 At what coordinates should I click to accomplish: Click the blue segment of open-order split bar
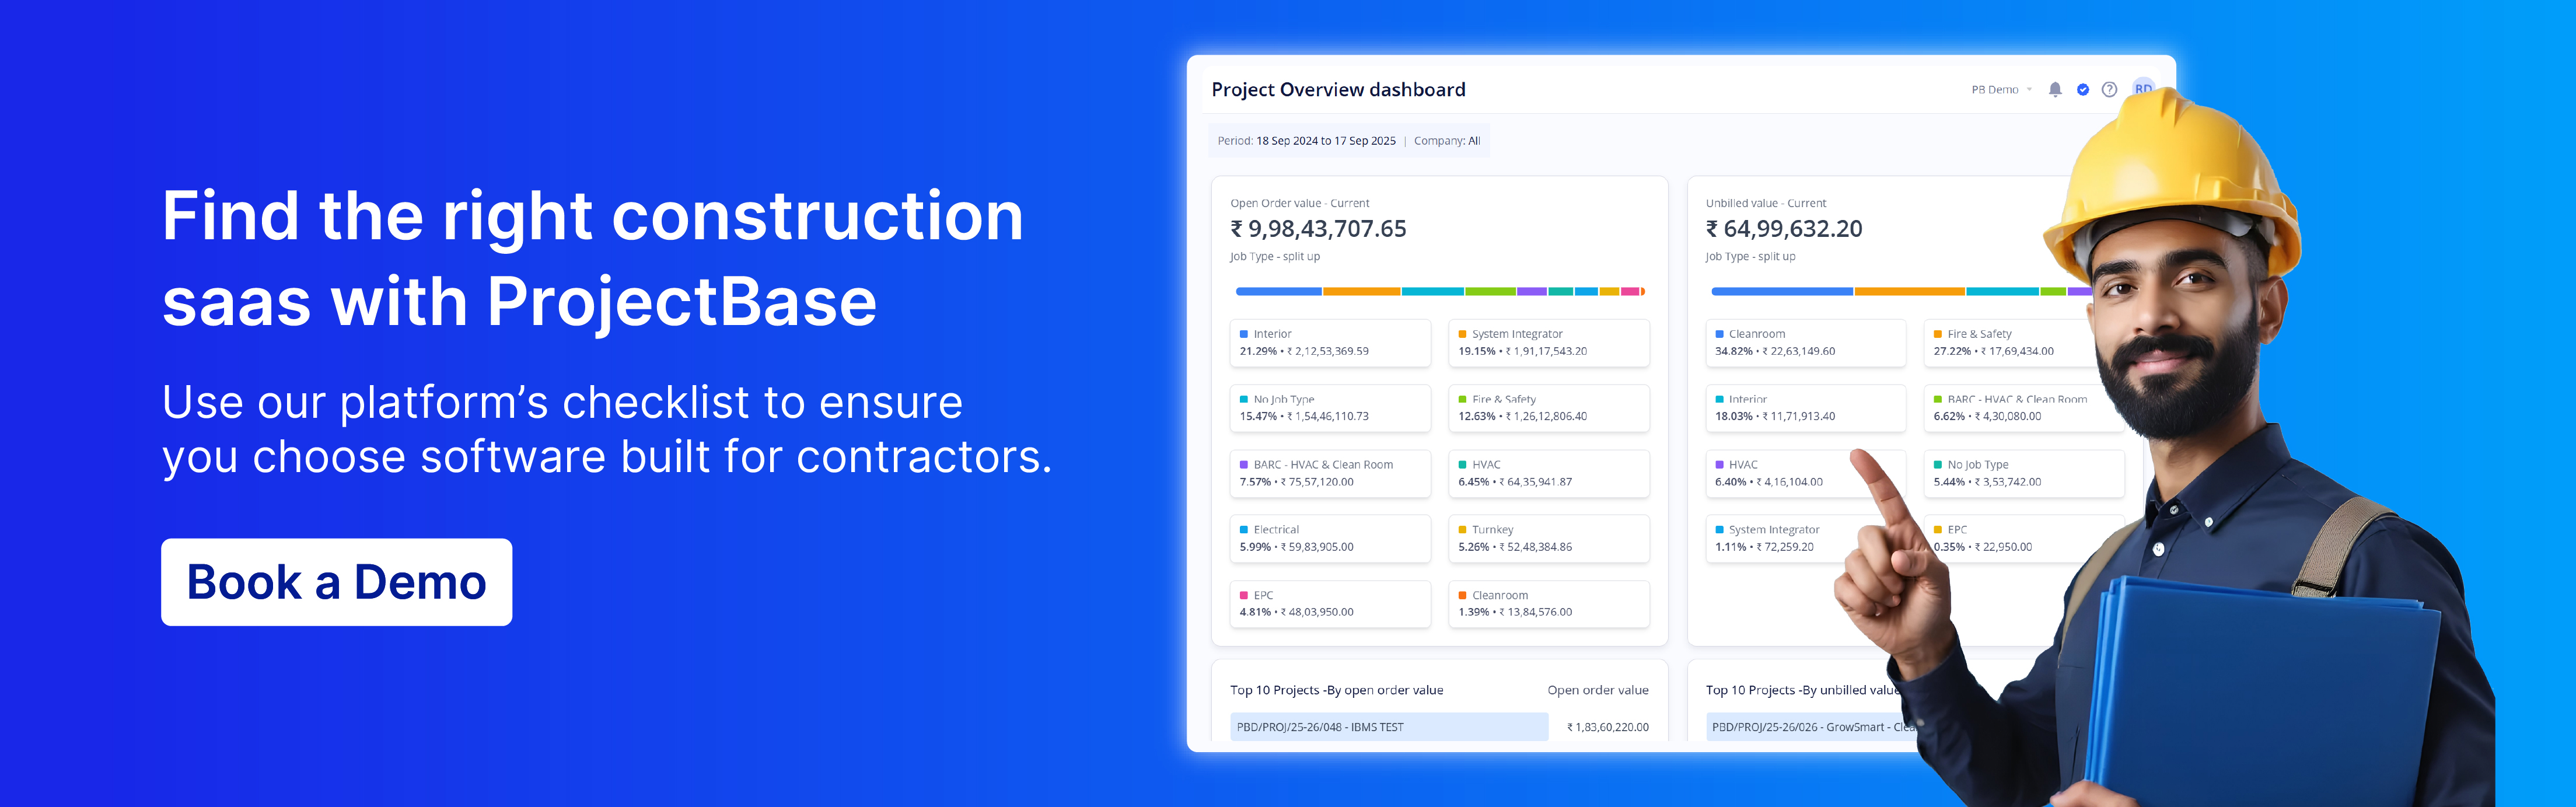[1278, 292]
